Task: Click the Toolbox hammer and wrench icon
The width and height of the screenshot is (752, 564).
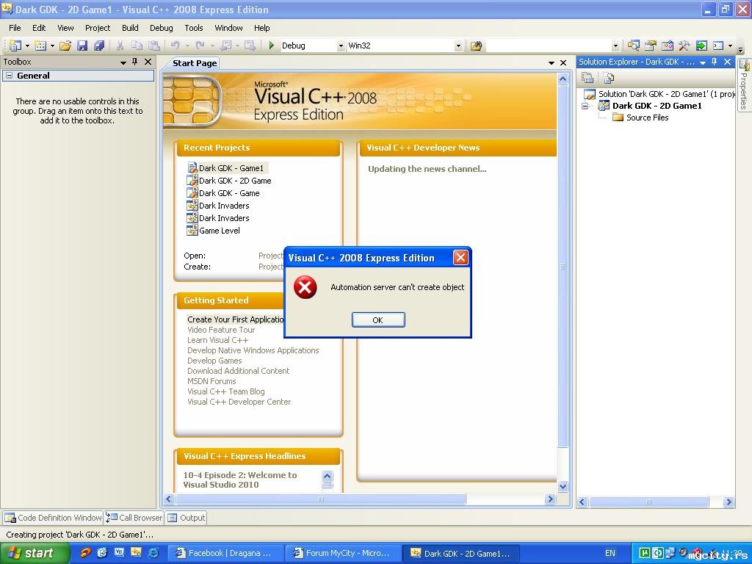Action: pos(684,46)
